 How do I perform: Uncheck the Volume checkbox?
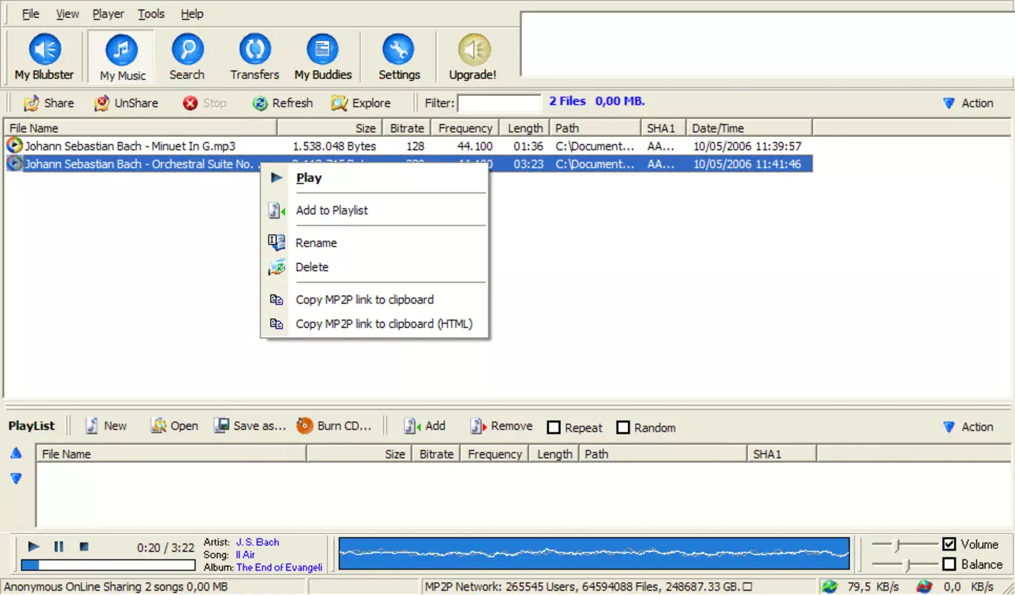pos(949,544)
